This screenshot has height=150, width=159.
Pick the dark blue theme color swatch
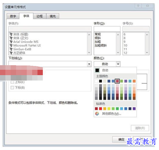point(109,81)
